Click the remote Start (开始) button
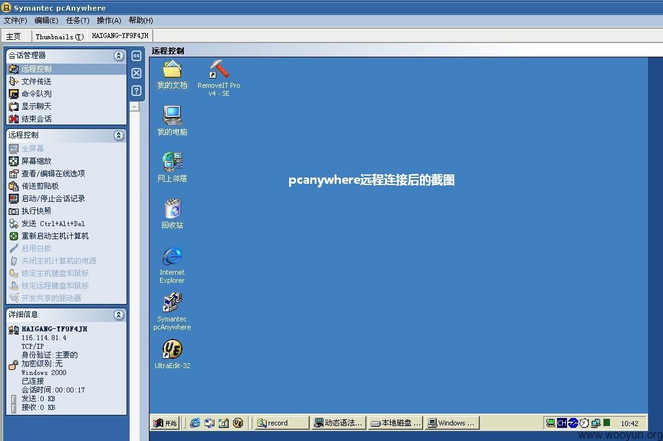The image size is (663, 441). (165, 423)
